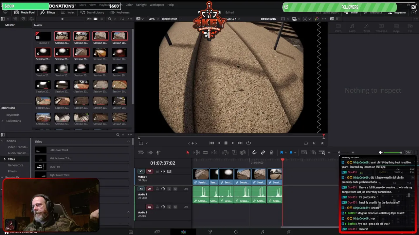Click the Overwrite Clip icon
Image resolution: width=419 pixels, height=235 pixels.
[234, 152]
